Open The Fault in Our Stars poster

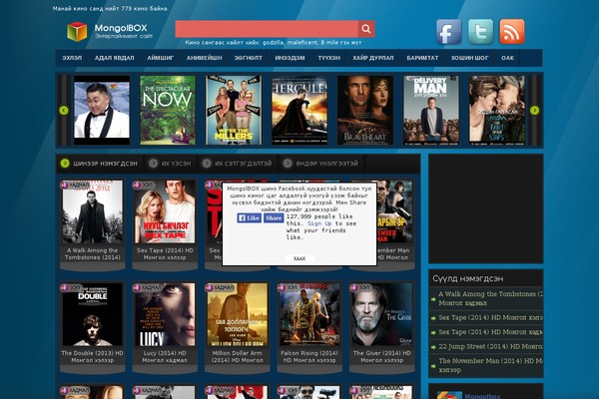coord(497,110)
